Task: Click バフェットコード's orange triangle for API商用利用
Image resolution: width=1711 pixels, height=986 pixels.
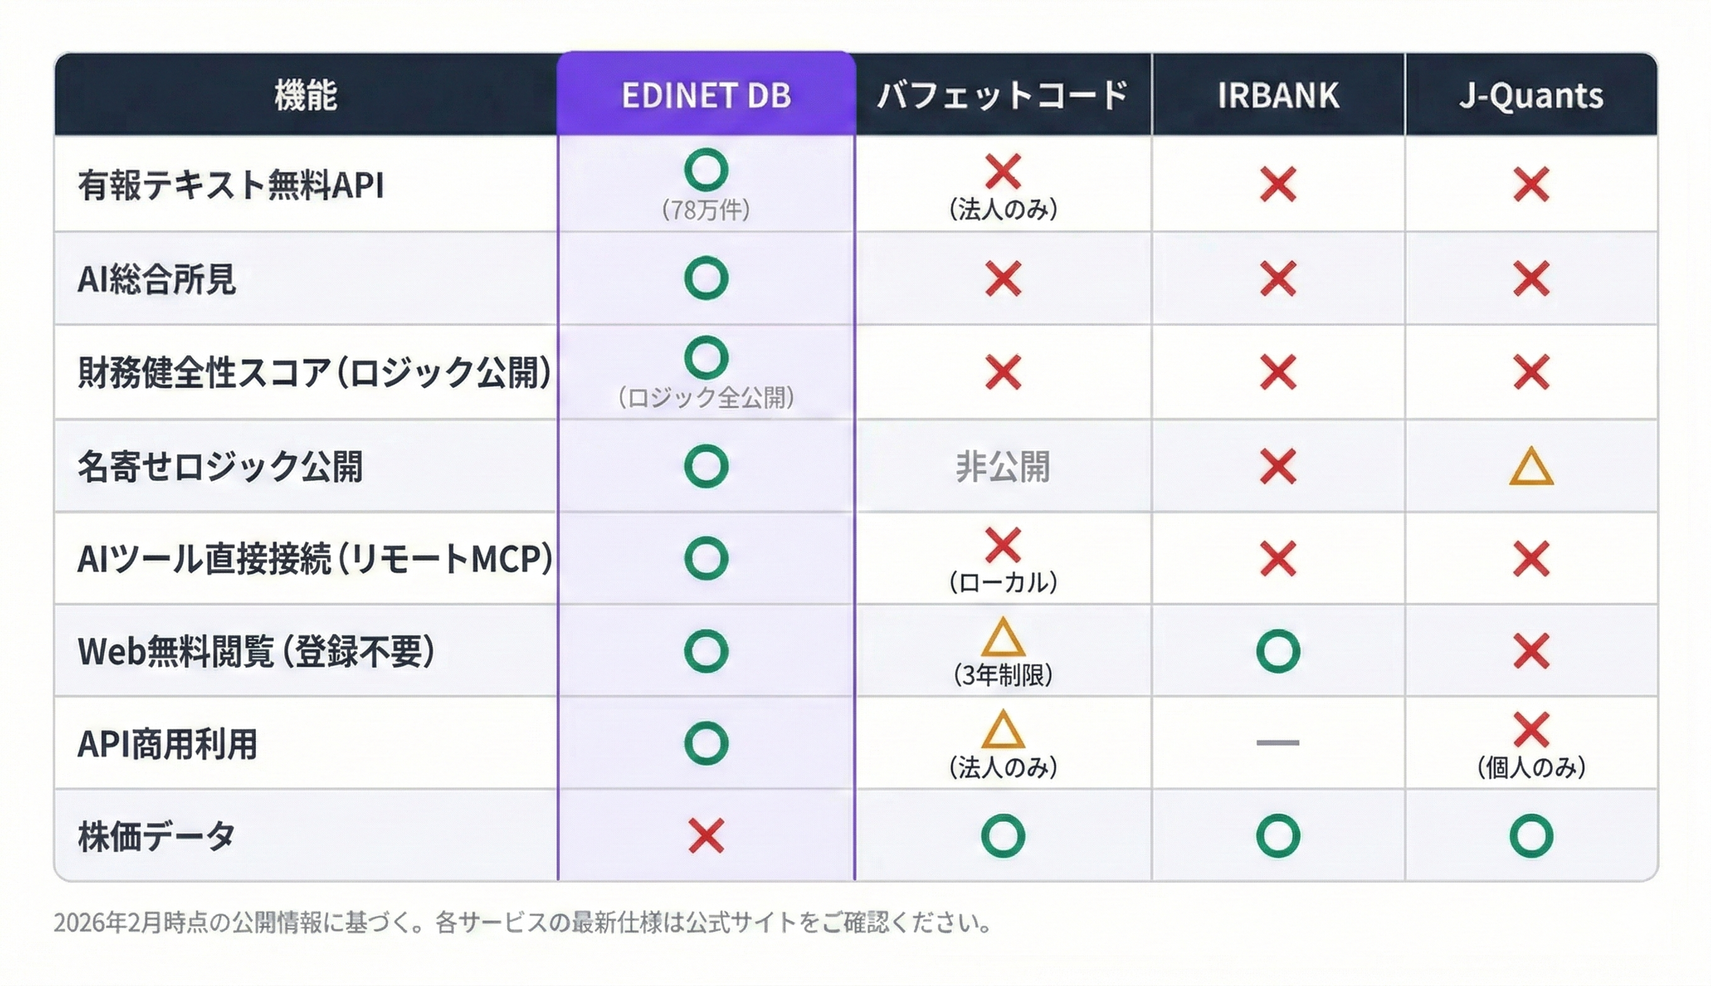Action: [1003, 730]
